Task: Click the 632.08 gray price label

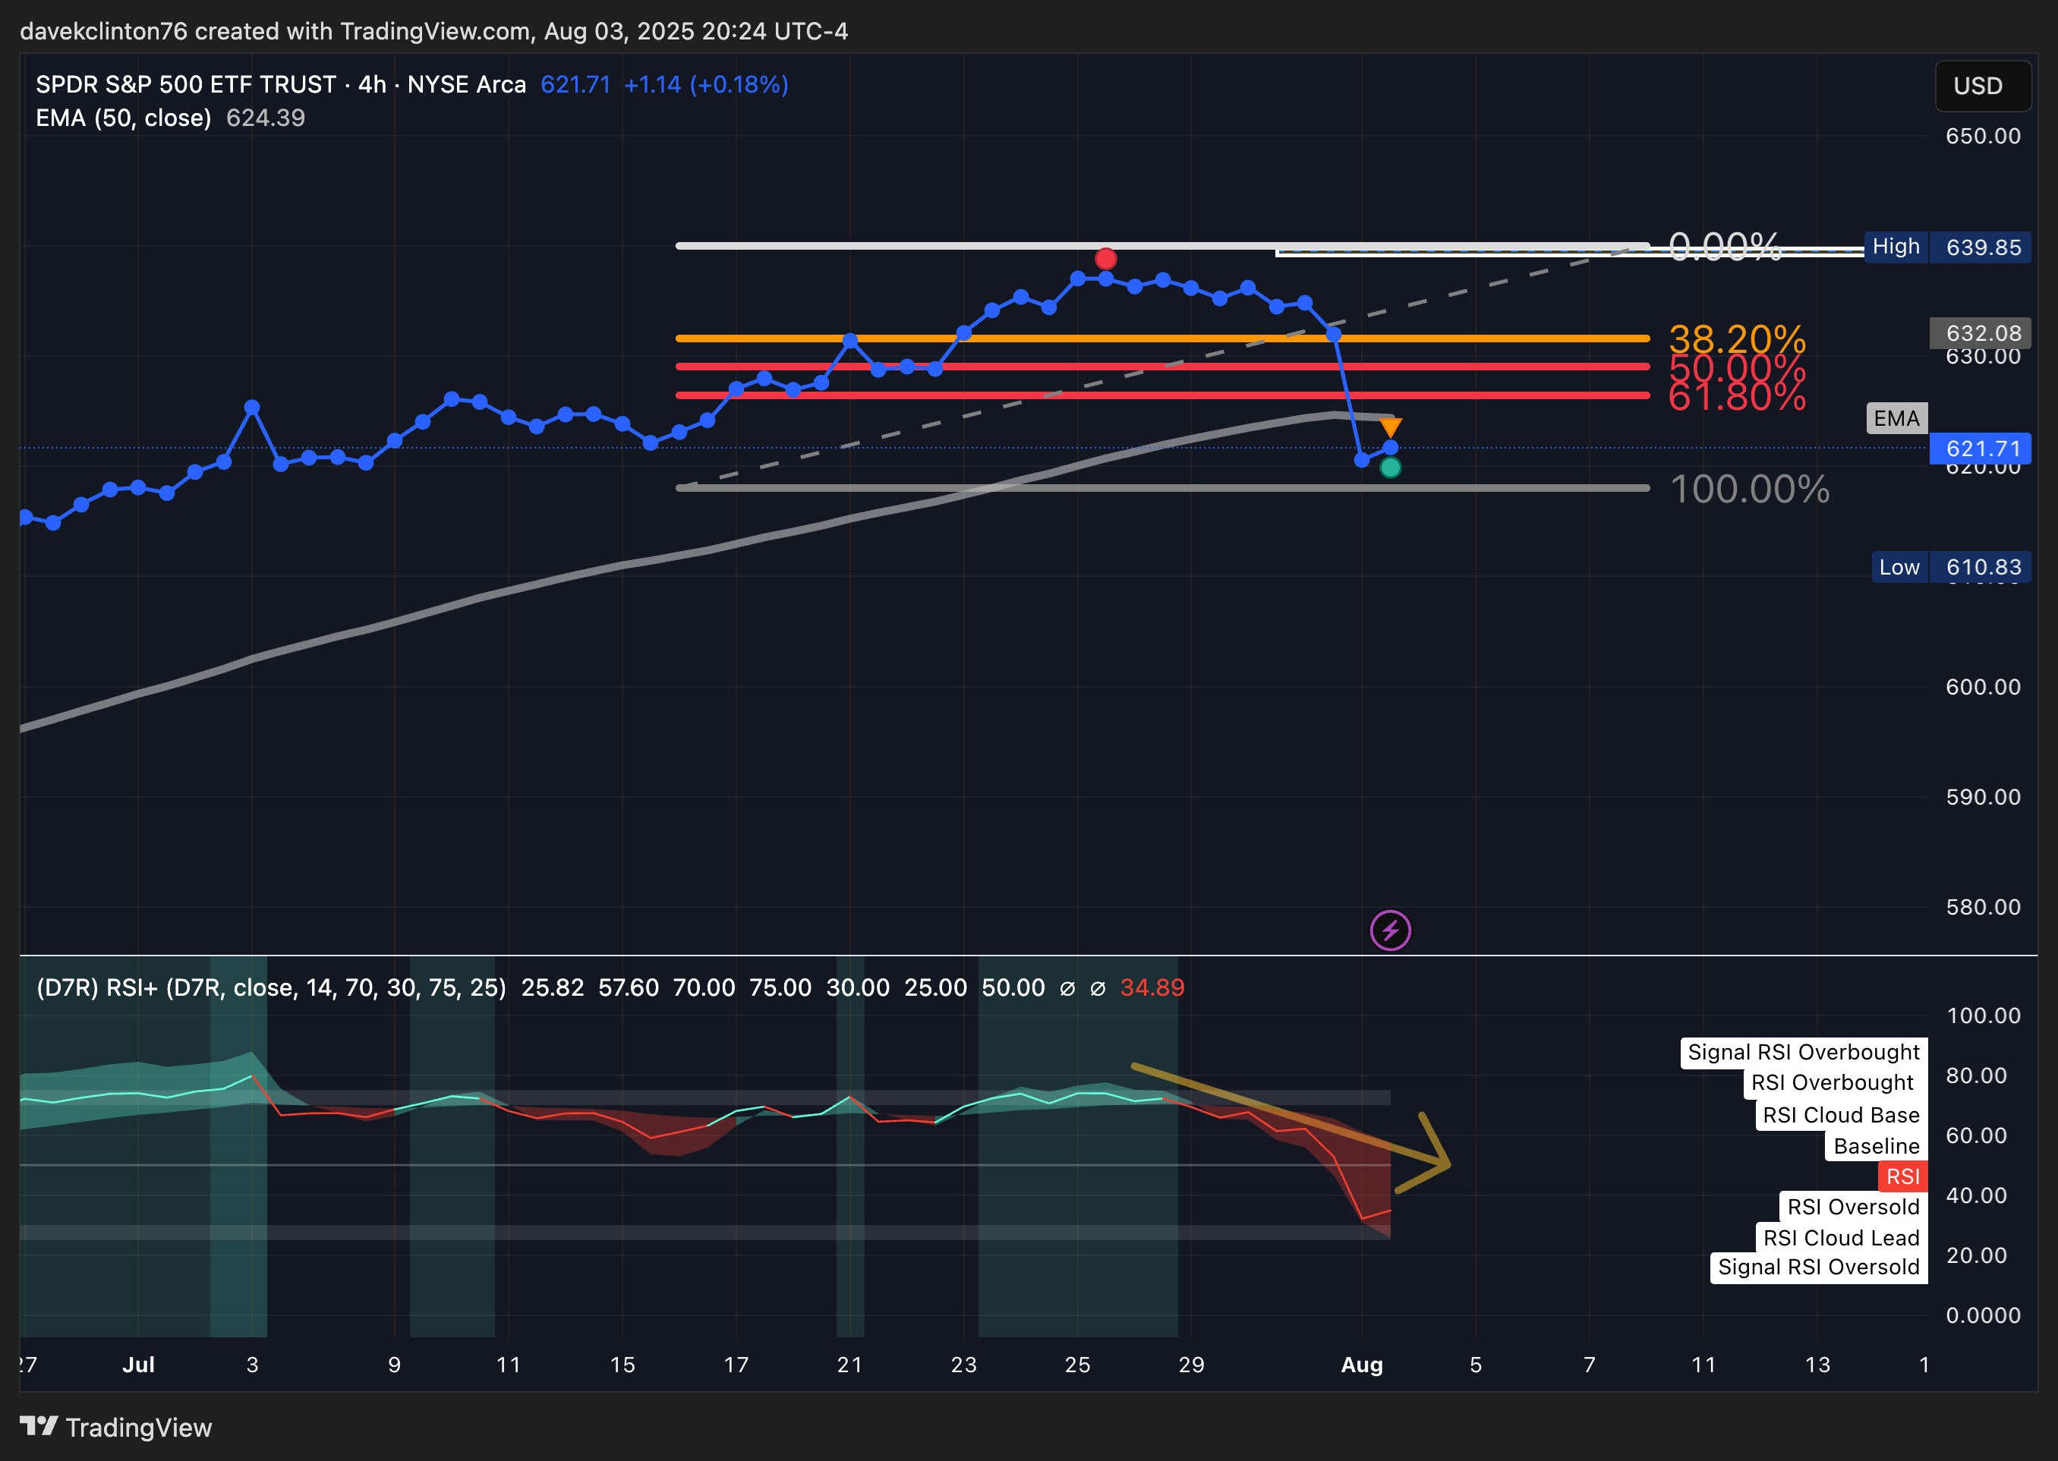Action: 1981,334
